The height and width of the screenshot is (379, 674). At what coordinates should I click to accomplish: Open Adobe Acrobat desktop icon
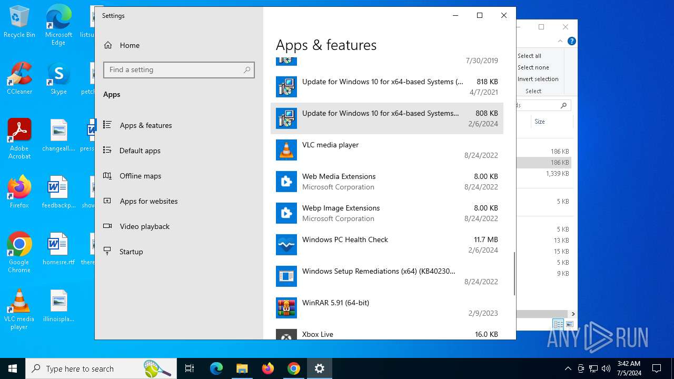tap(19, 138)
